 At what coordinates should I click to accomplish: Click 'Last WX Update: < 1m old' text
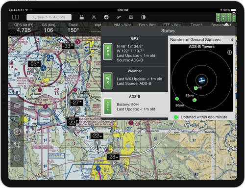(140, 79)
